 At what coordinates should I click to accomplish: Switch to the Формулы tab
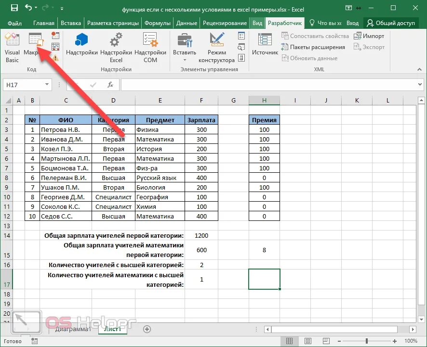[x=158, y=23]
